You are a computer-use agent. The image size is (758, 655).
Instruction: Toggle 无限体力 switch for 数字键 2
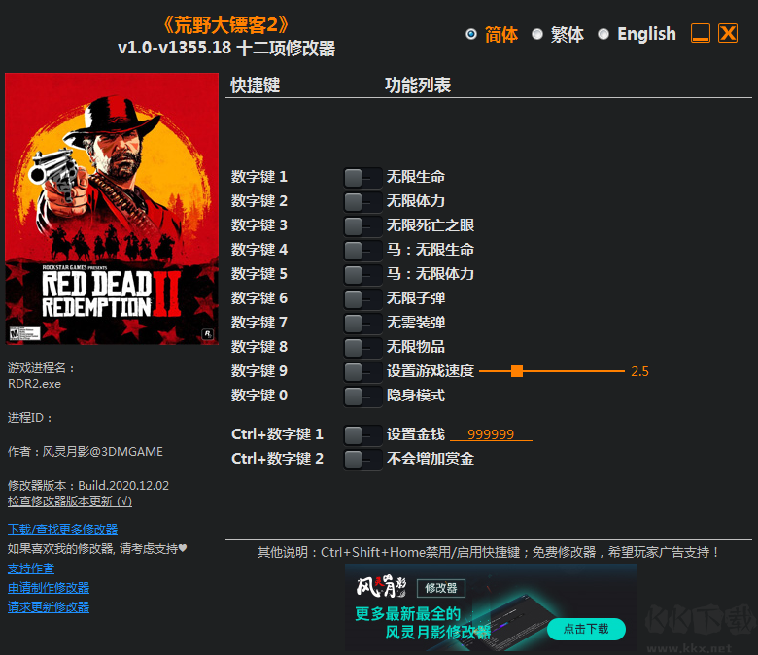pyautogui.click(x=362, y=201)
